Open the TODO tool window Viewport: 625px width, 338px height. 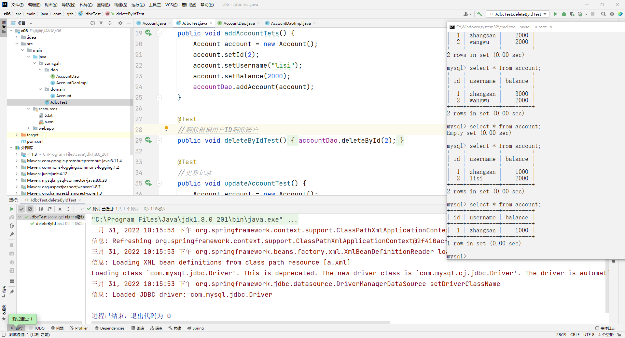[37, 328]
